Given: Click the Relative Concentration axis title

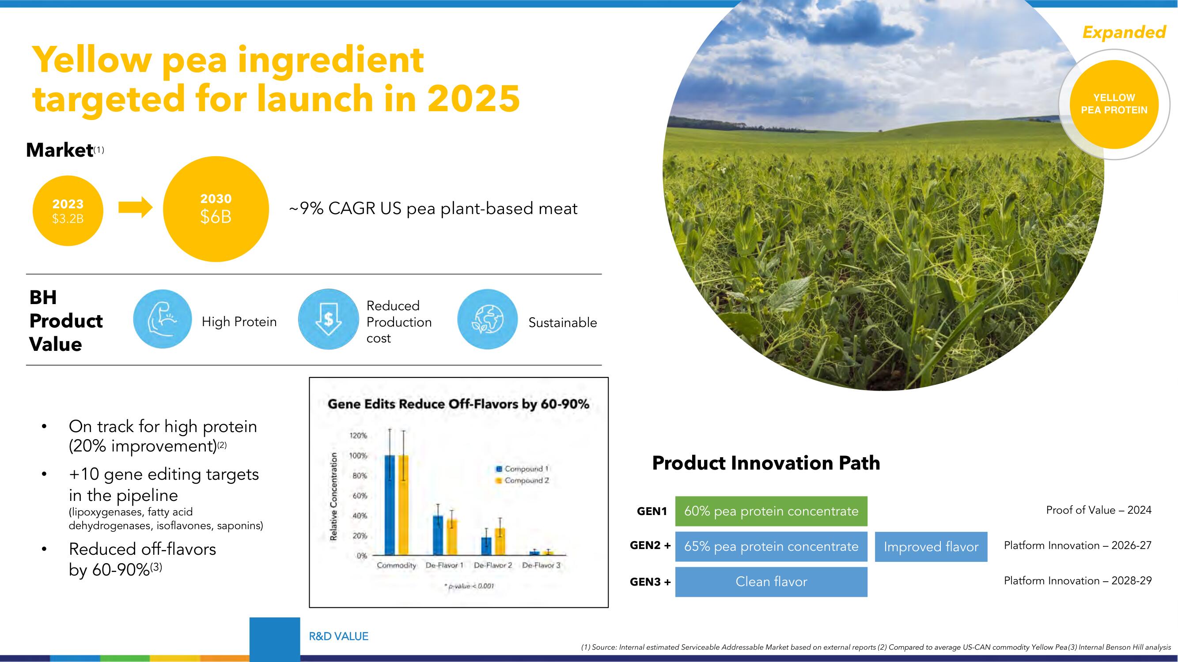Looking at the screenshot, I should click(x=334, y=496).
